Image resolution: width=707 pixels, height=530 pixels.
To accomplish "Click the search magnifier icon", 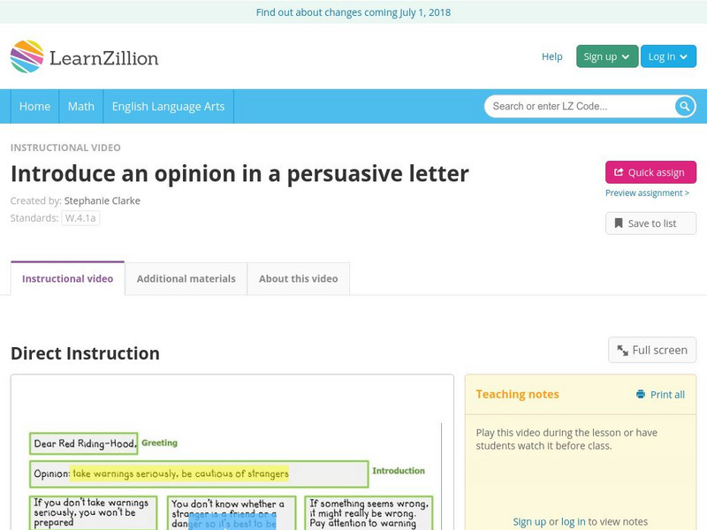I will click(x=685, y=107).
